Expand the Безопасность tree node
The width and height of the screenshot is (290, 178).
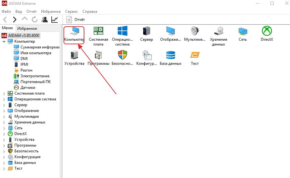coord(4,151)
